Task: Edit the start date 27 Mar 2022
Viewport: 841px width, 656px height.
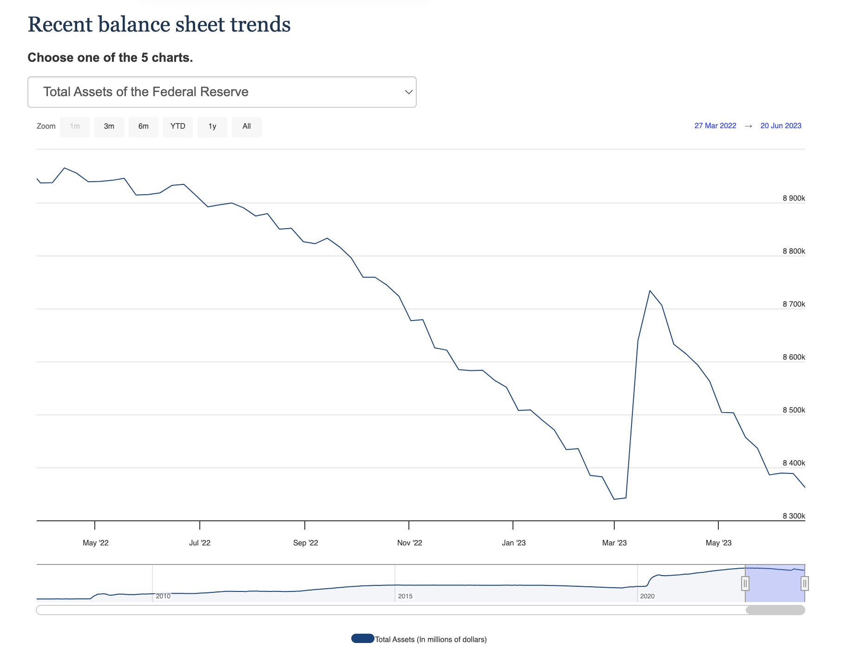Action: [x=715, y=126]
